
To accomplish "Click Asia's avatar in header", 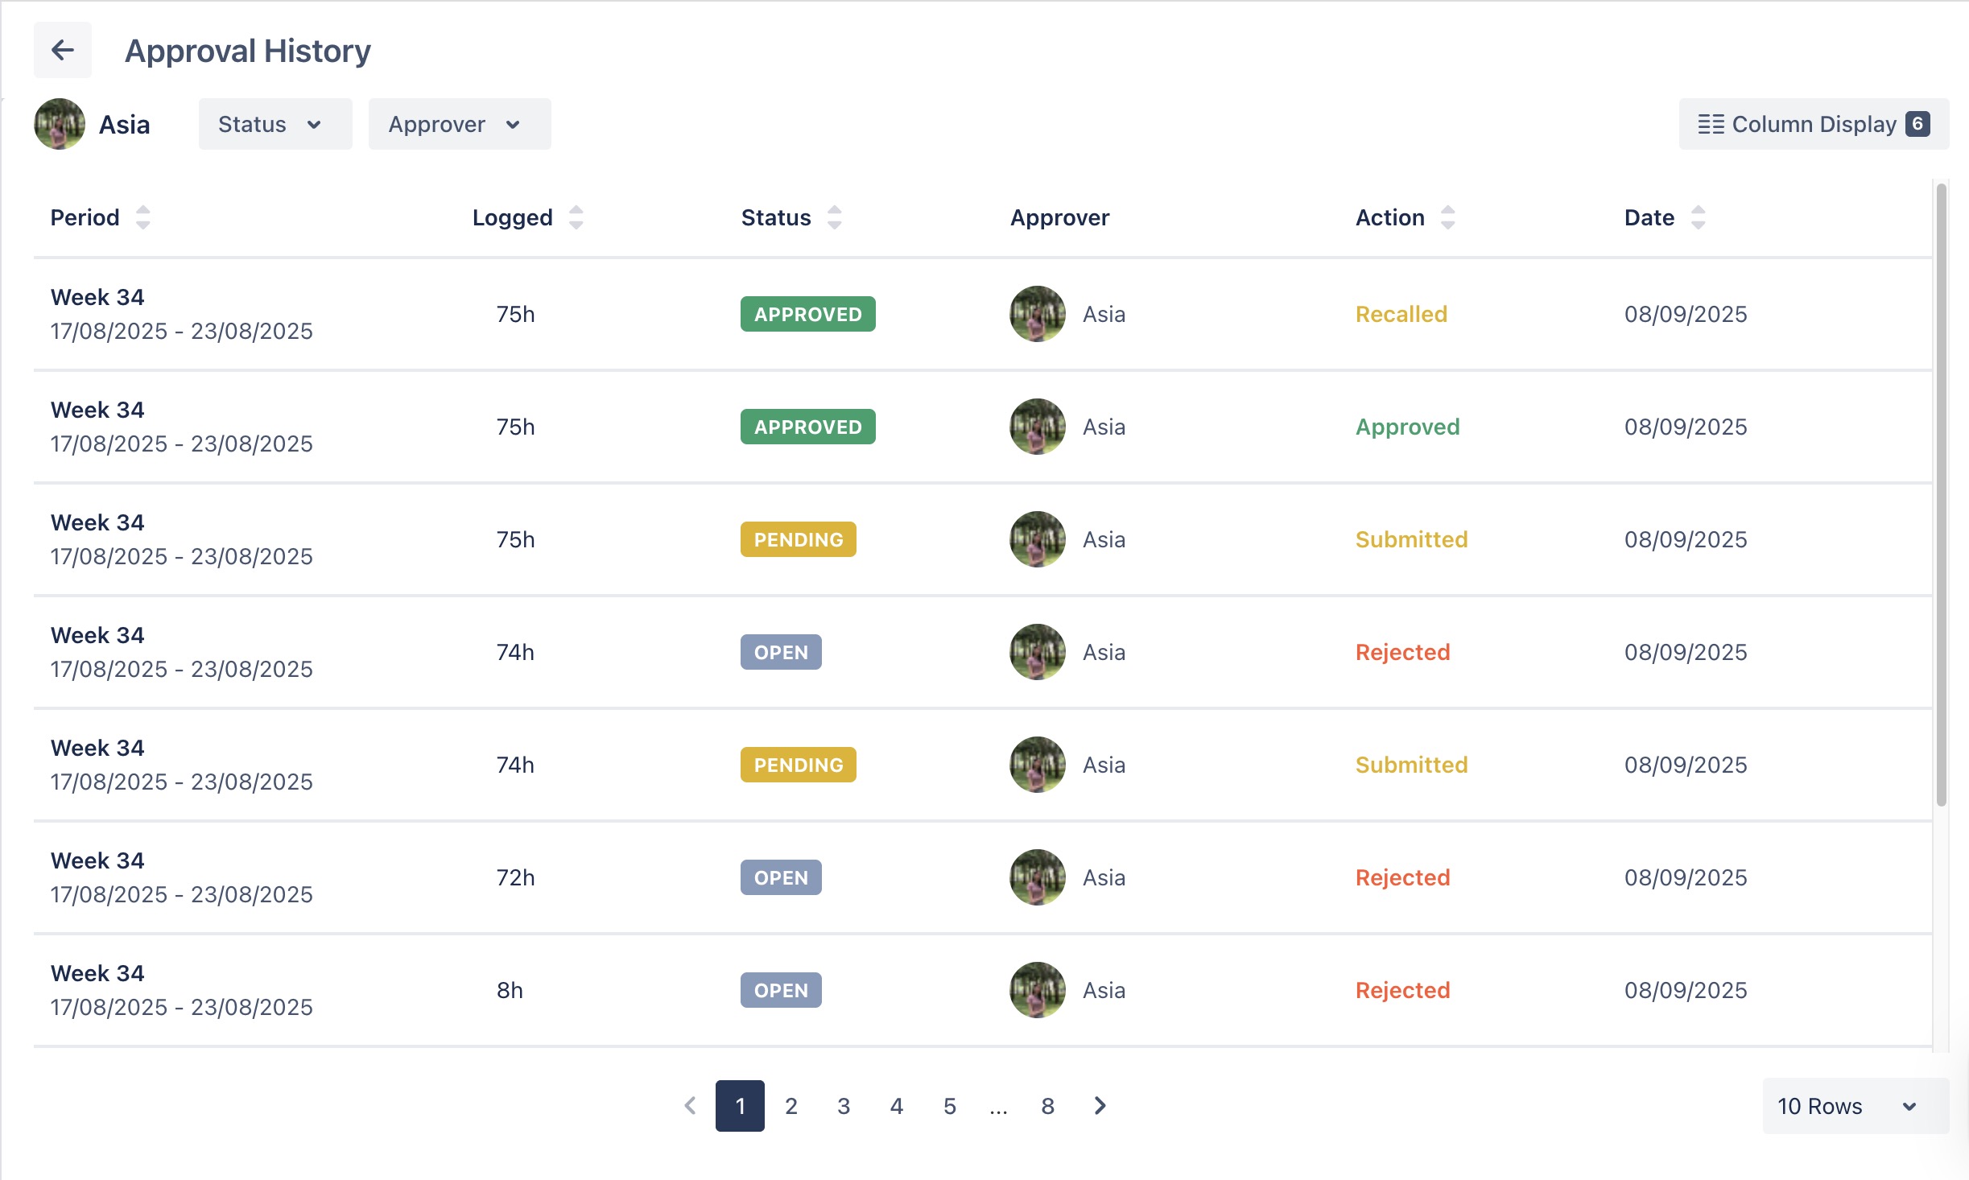I will tap(60, 124).
